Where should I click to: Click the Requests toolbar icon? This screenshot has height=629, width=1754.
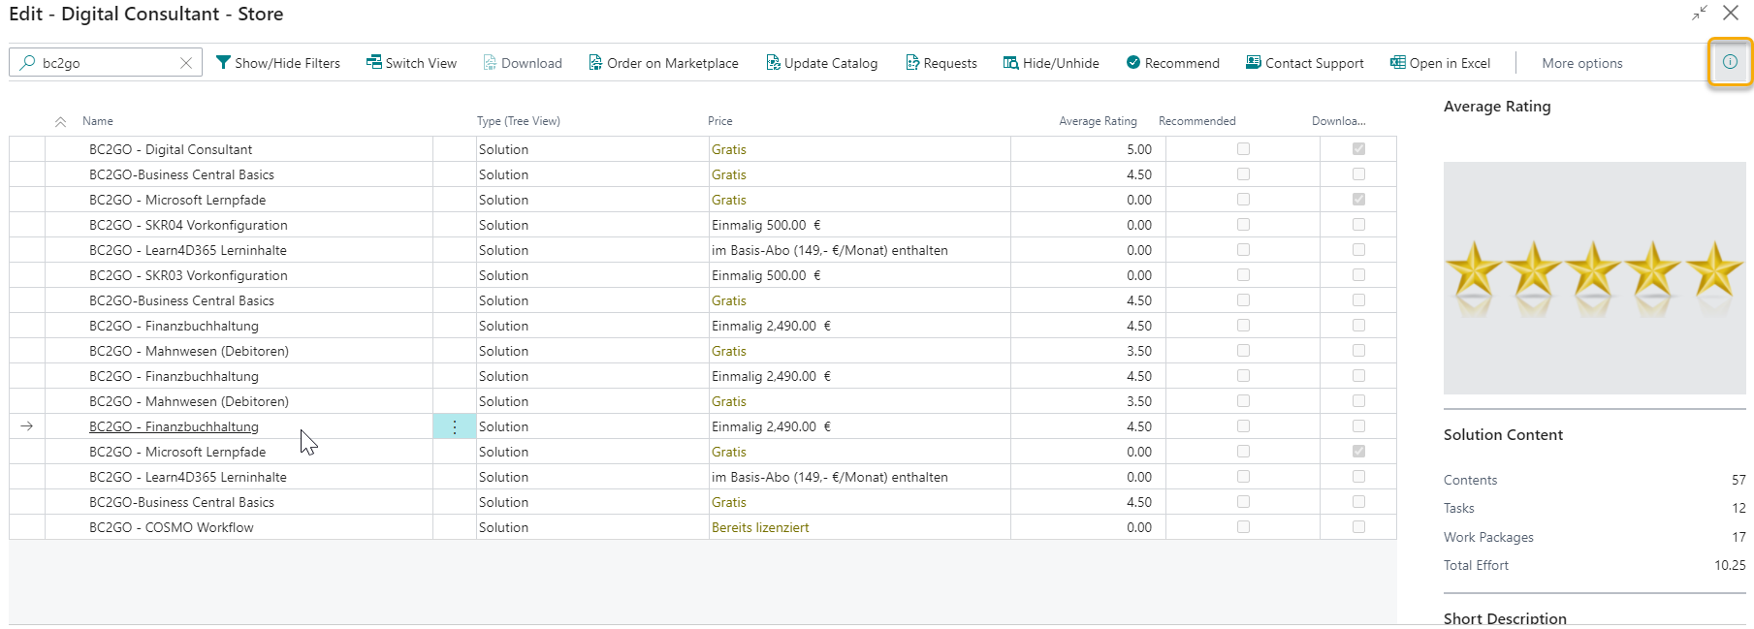(x=912, y=63)
